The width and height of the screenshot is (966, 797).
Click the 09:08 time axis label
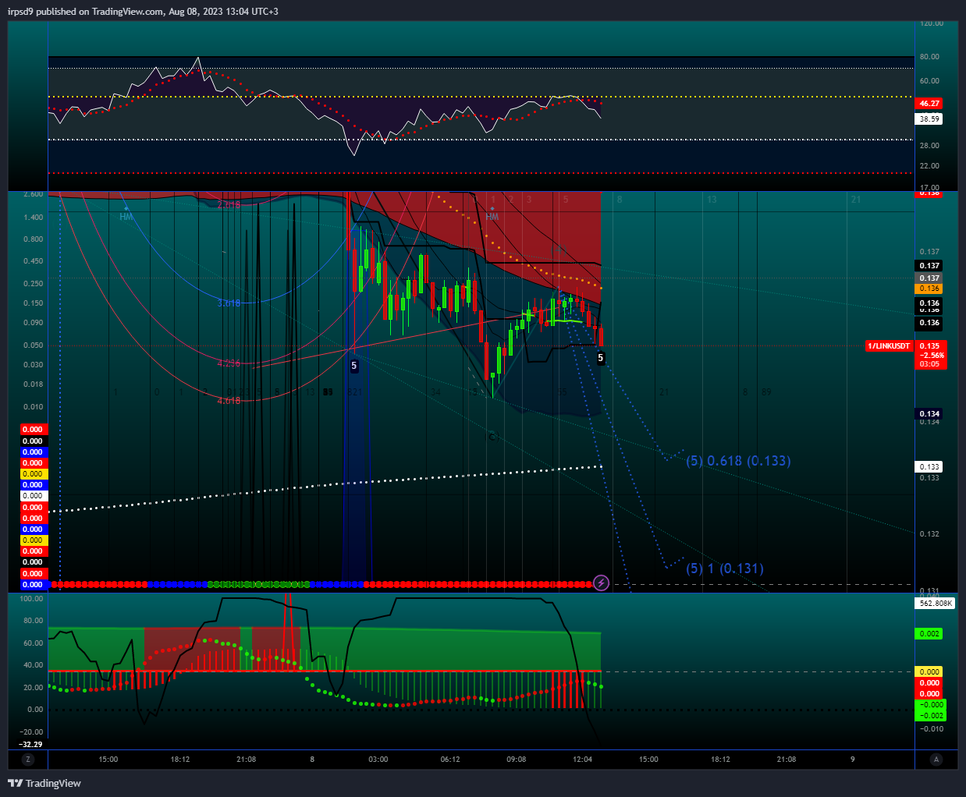516,760
